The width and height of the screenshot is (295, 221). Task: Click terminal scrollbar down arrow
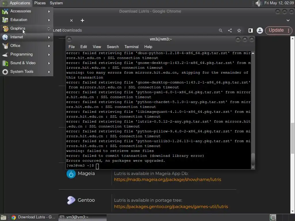click(253, 167)
